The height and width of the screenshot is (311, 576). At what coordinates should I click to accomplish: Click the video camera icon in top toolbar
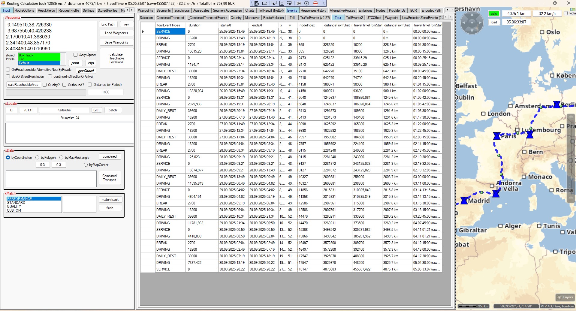pos(265,3)
